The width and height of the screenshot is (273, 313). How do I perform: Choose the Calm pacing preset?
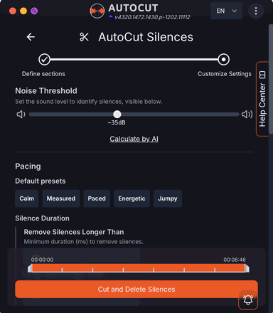(x=27, y=198)
